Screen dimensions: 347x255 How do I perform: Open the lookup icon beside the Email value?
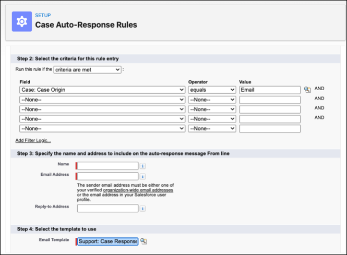tap(307, 90)
